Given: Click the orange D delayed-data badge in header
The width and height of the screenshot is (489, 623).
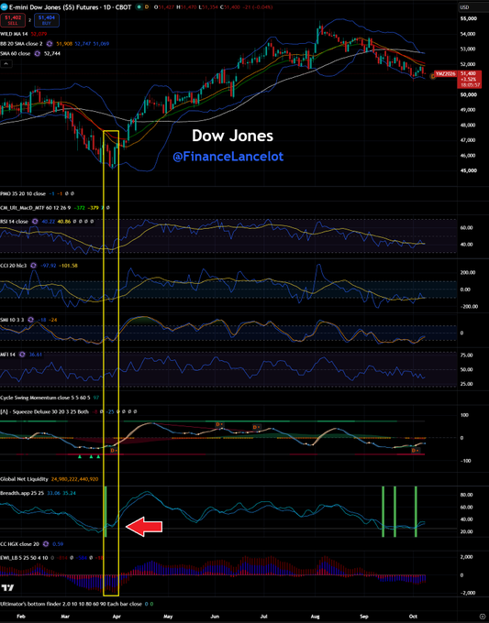Looking at the screenshot, I should click(x=147, y=7).
